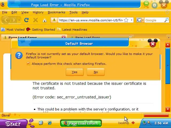Open the Getting Started bookmark
171x128 pixels.
40,30
